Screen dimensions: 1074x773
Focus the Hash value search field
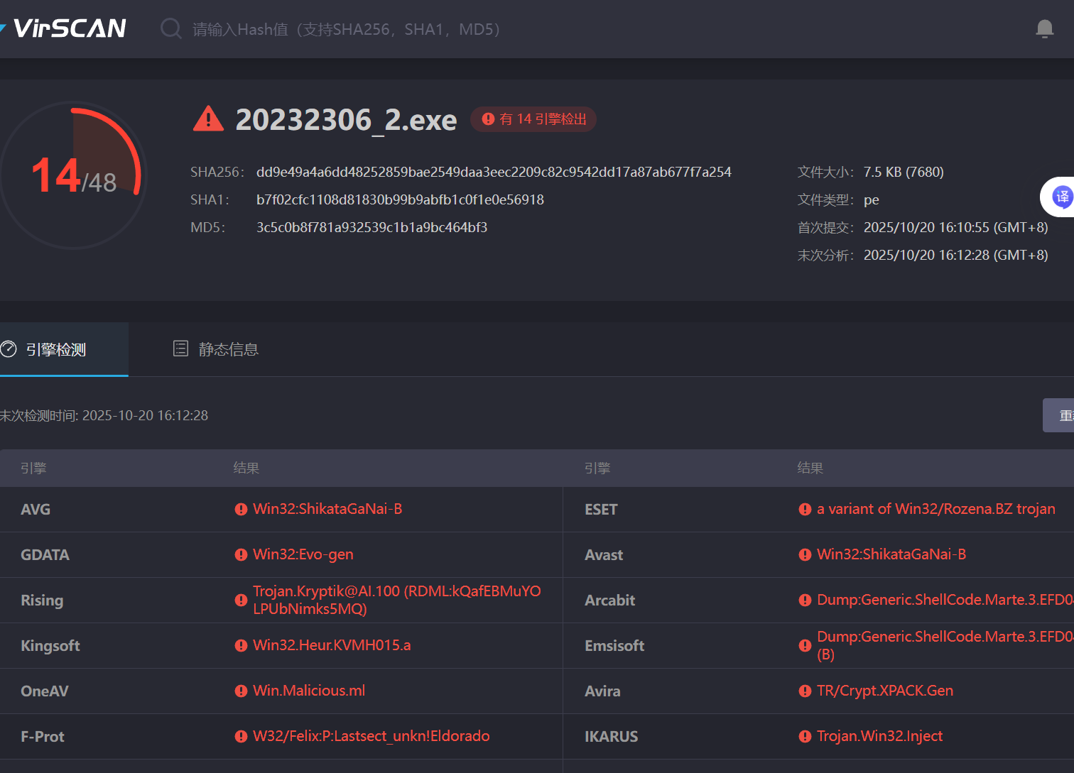pos(348,29)
